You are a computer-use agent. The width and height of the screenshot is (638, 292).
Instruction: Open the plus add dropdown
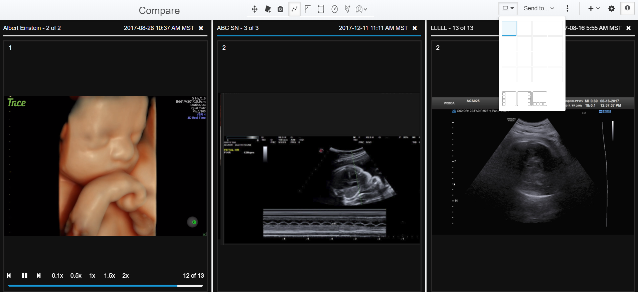(x=594, y=8)
